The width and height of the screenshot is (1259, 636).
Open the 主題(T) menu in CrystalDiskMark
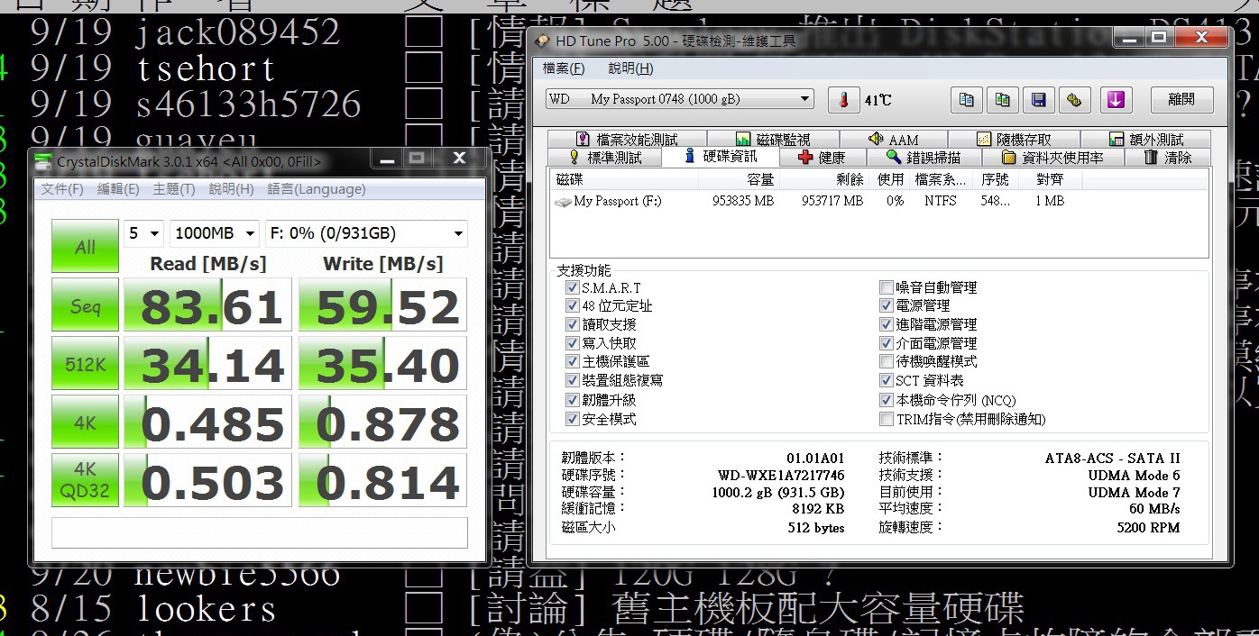[174, 189]
